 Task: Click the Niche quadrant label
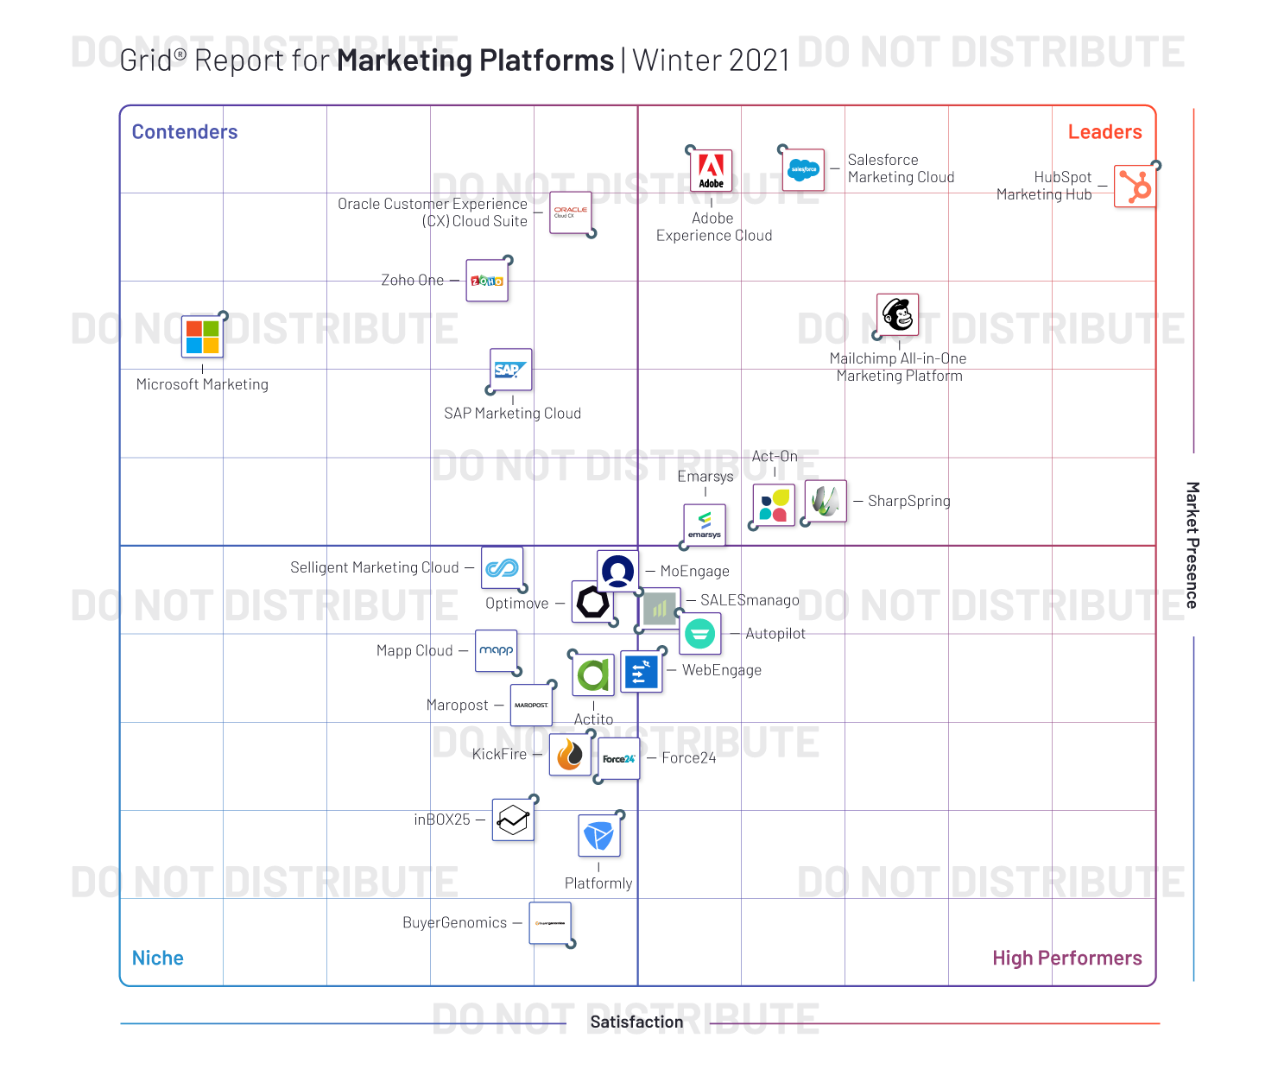pyautogui.click(x=157, y=958)
